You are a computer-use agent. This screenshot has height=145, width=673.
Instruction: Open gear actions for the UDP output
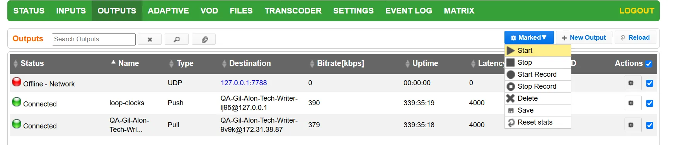coord(633,83)
